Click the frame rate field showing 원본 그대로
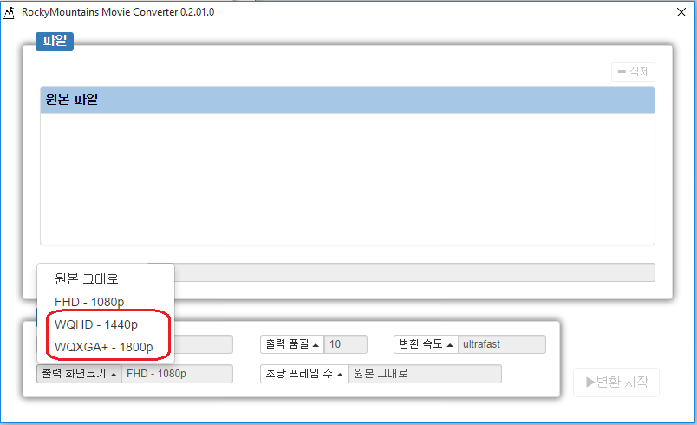Image resolution: width=697 pixels, height=425 pixels. pos(424,374)
